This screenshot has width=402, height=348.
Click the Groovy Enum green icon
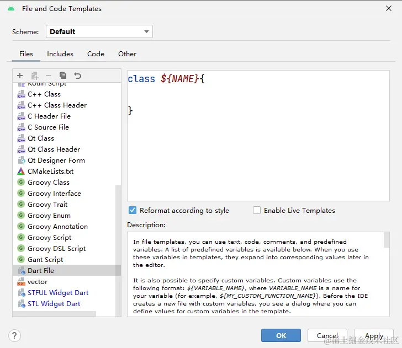click(x=21, y=215)
